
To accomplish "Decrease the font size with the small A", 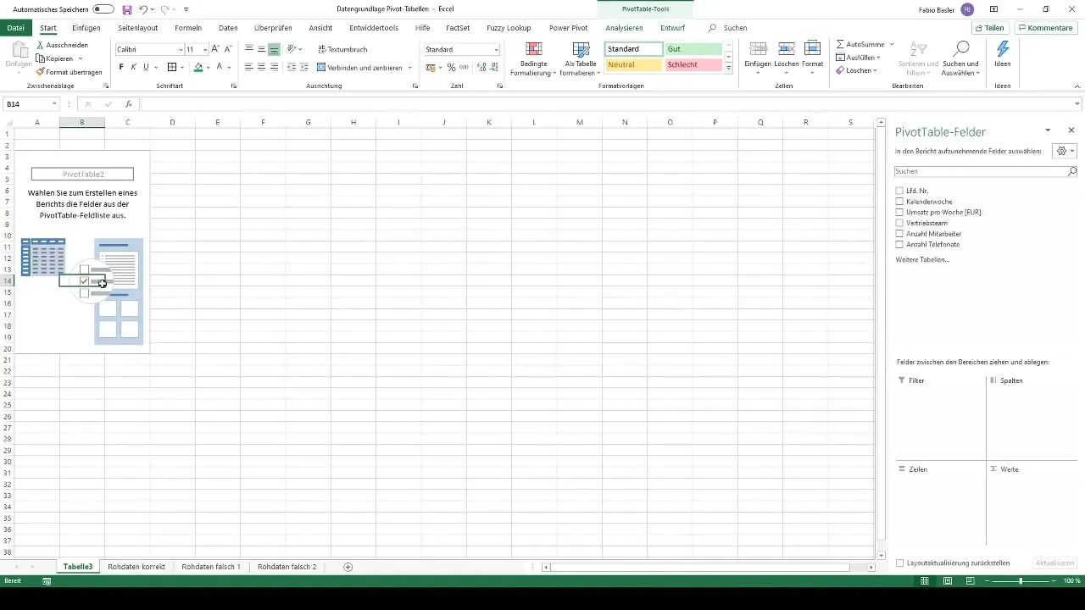I will coord(227,49).
